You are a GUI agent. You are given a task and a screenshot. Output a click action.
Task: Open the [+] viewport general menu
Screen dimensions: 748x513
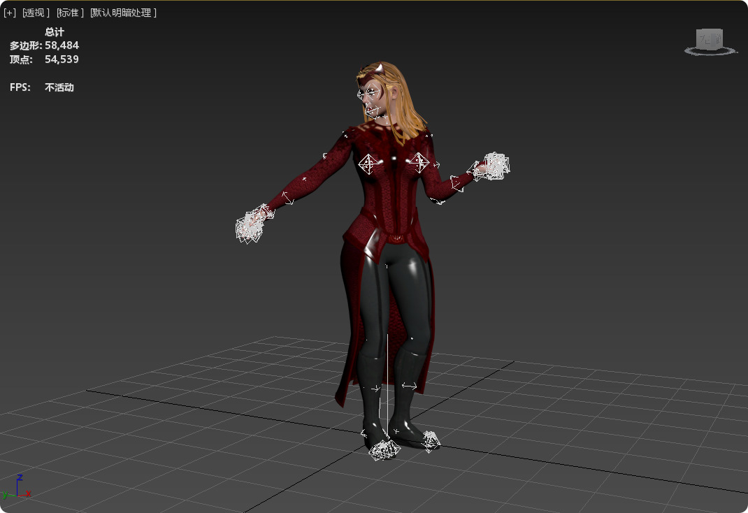[10, 13]
